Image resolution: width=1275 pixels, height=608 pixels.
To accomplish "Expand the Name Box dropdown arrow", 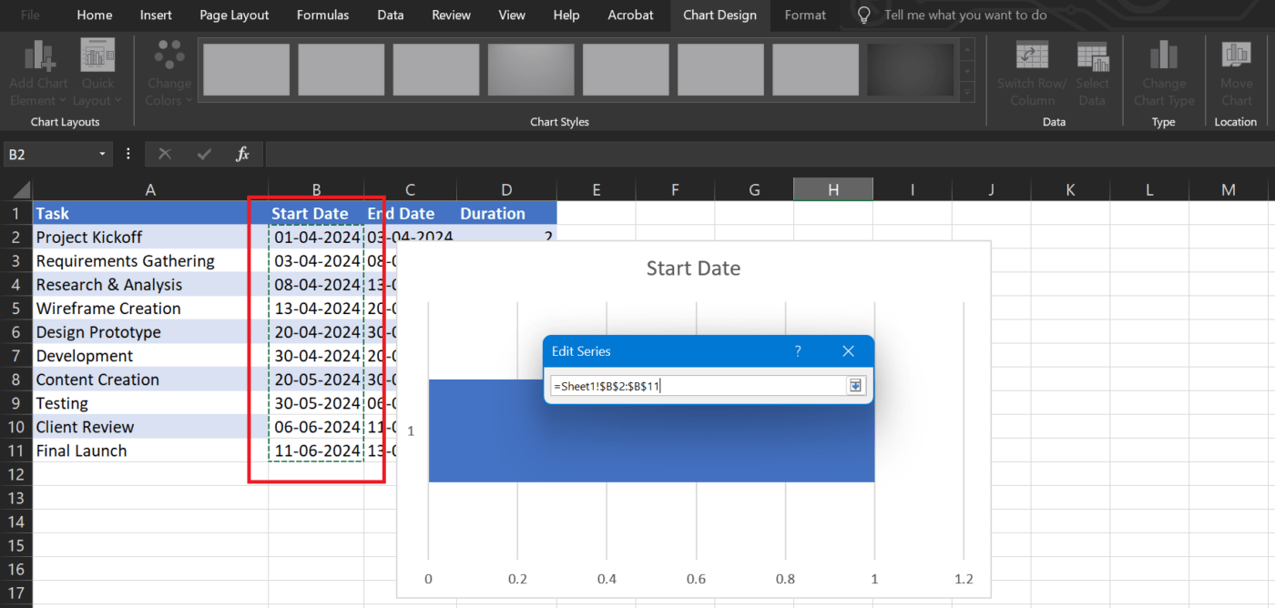I will 103,155.
